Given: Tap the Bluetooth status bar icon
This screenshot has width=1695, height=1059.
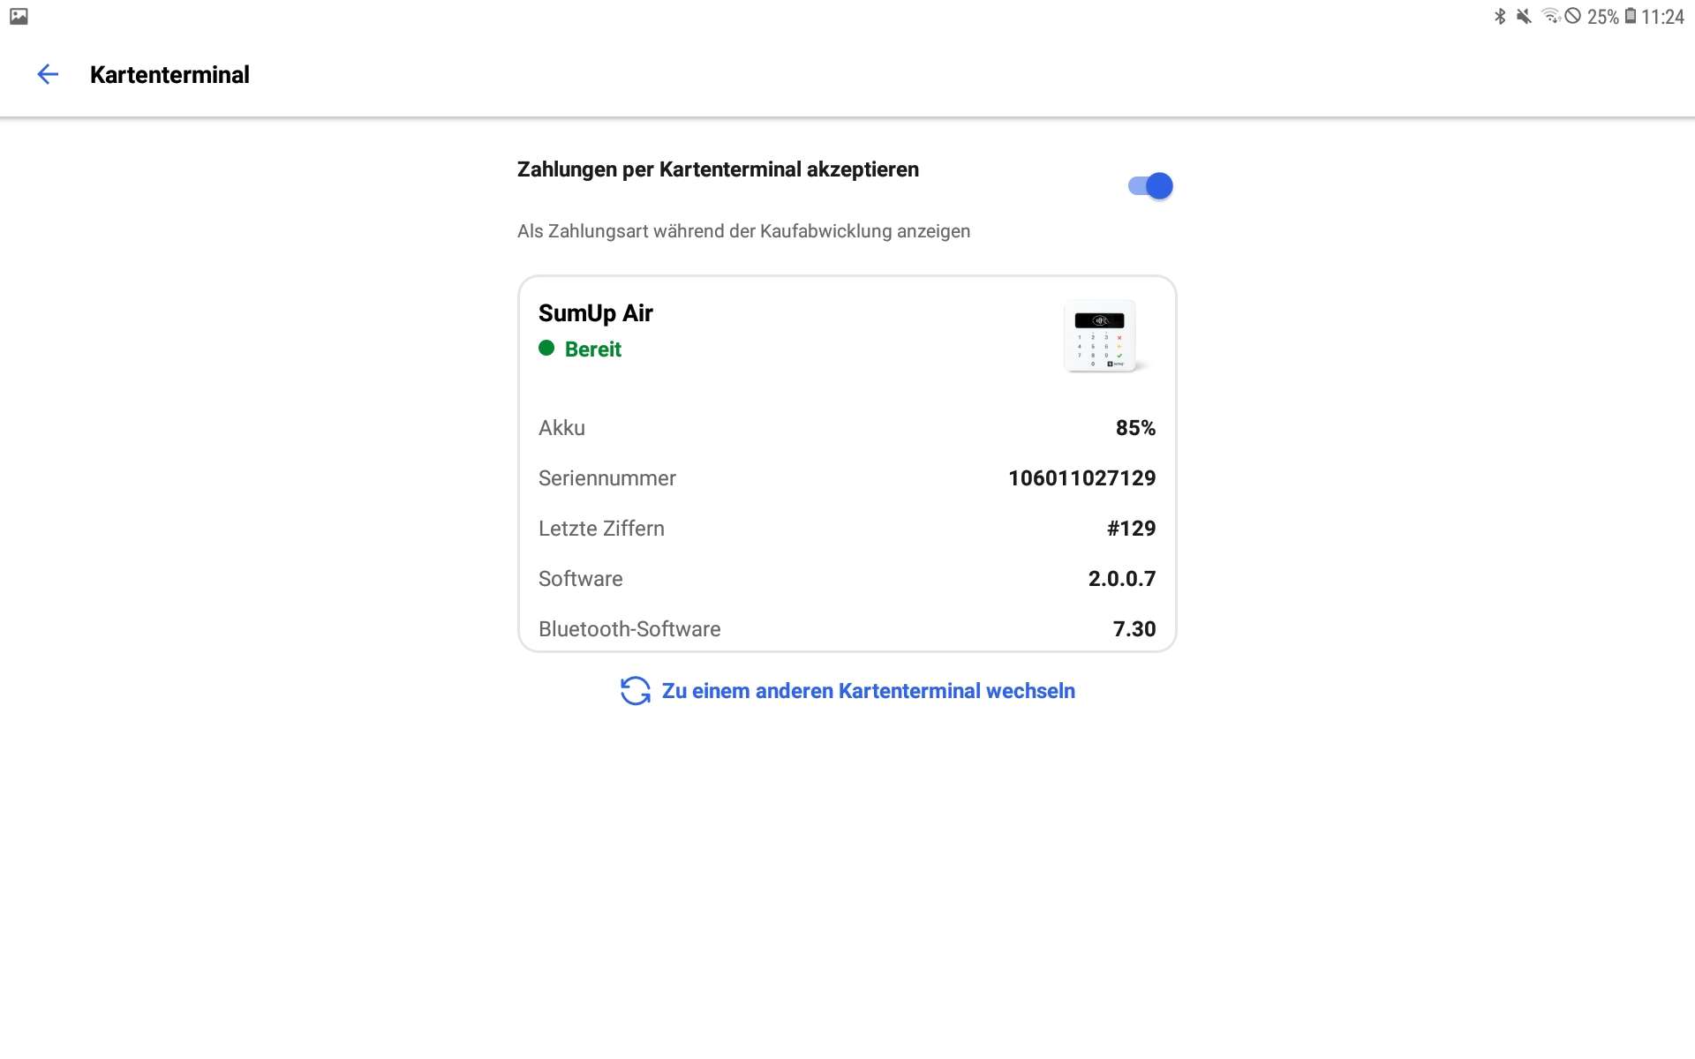Looking at the screenshot, I should [1500, 17].
